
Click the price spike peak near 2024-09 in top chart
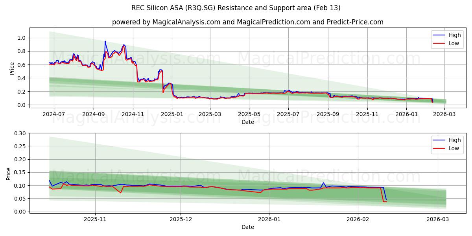coord(105,41)
